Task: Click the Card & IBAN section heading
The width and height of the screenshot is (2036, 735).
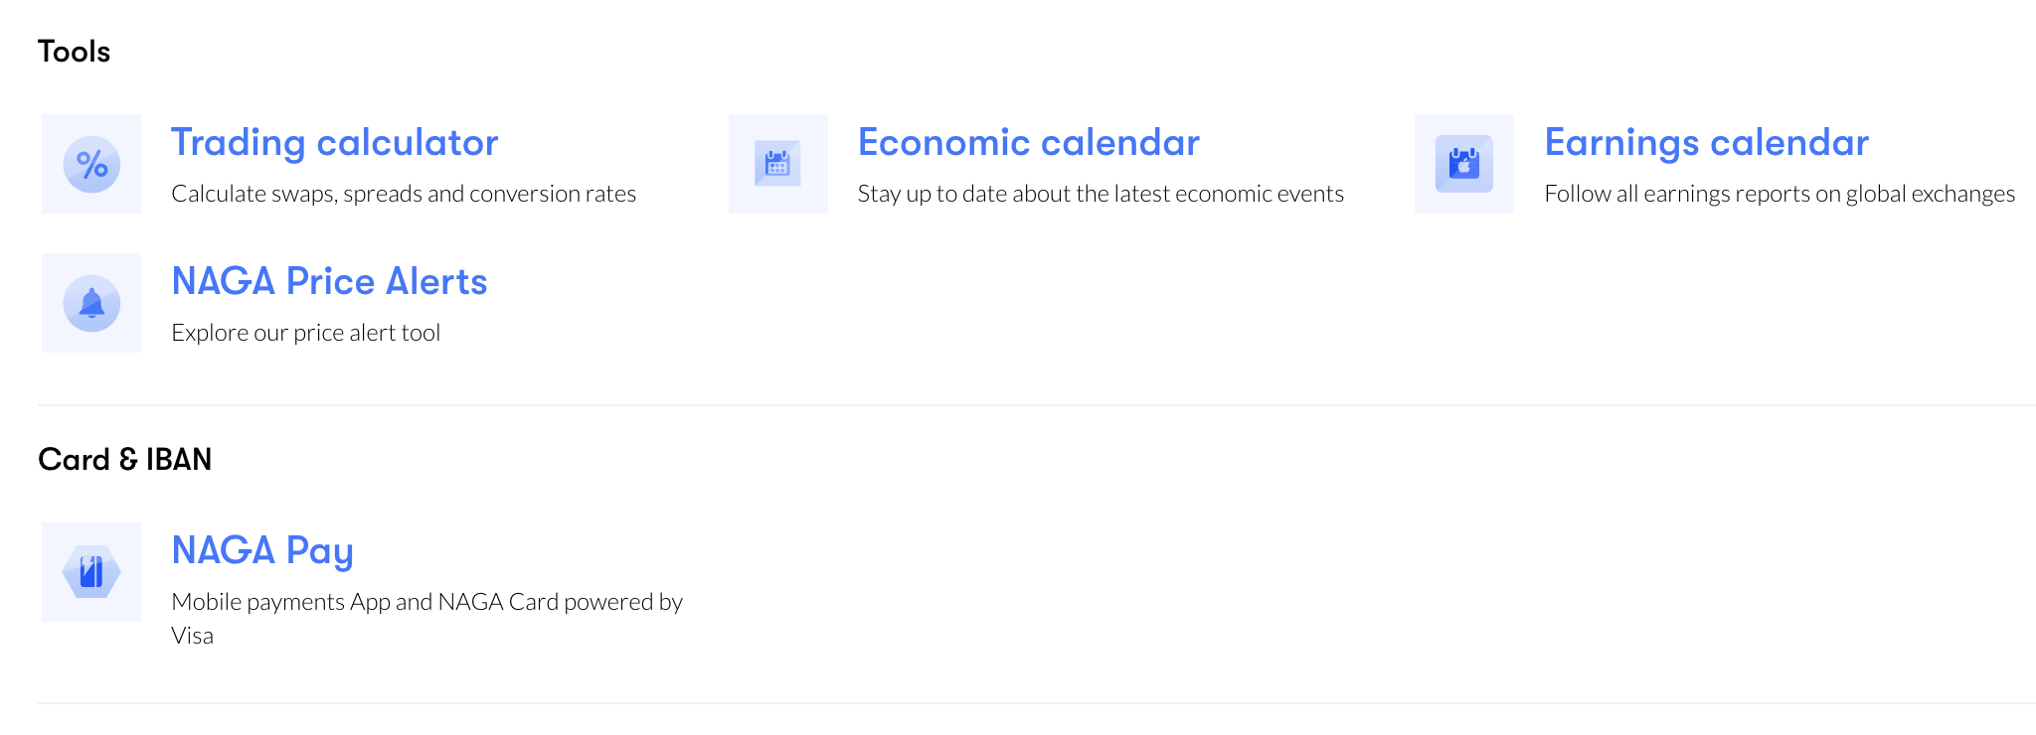Action: click(124, 460)
